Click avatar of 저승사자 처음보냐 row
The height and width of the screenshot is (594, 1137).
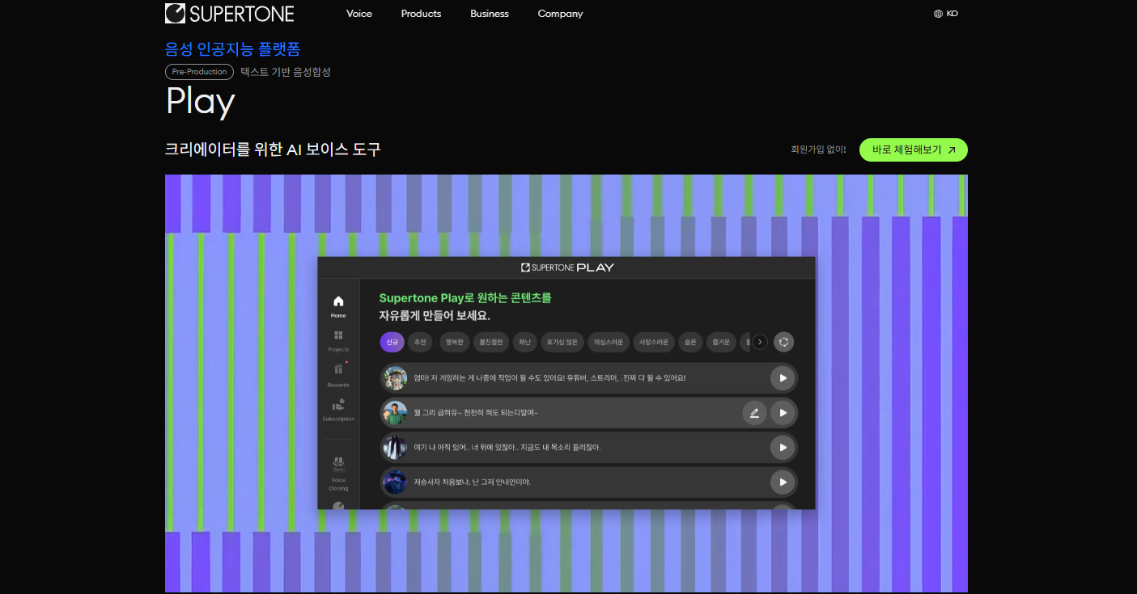tap(395, 482)
